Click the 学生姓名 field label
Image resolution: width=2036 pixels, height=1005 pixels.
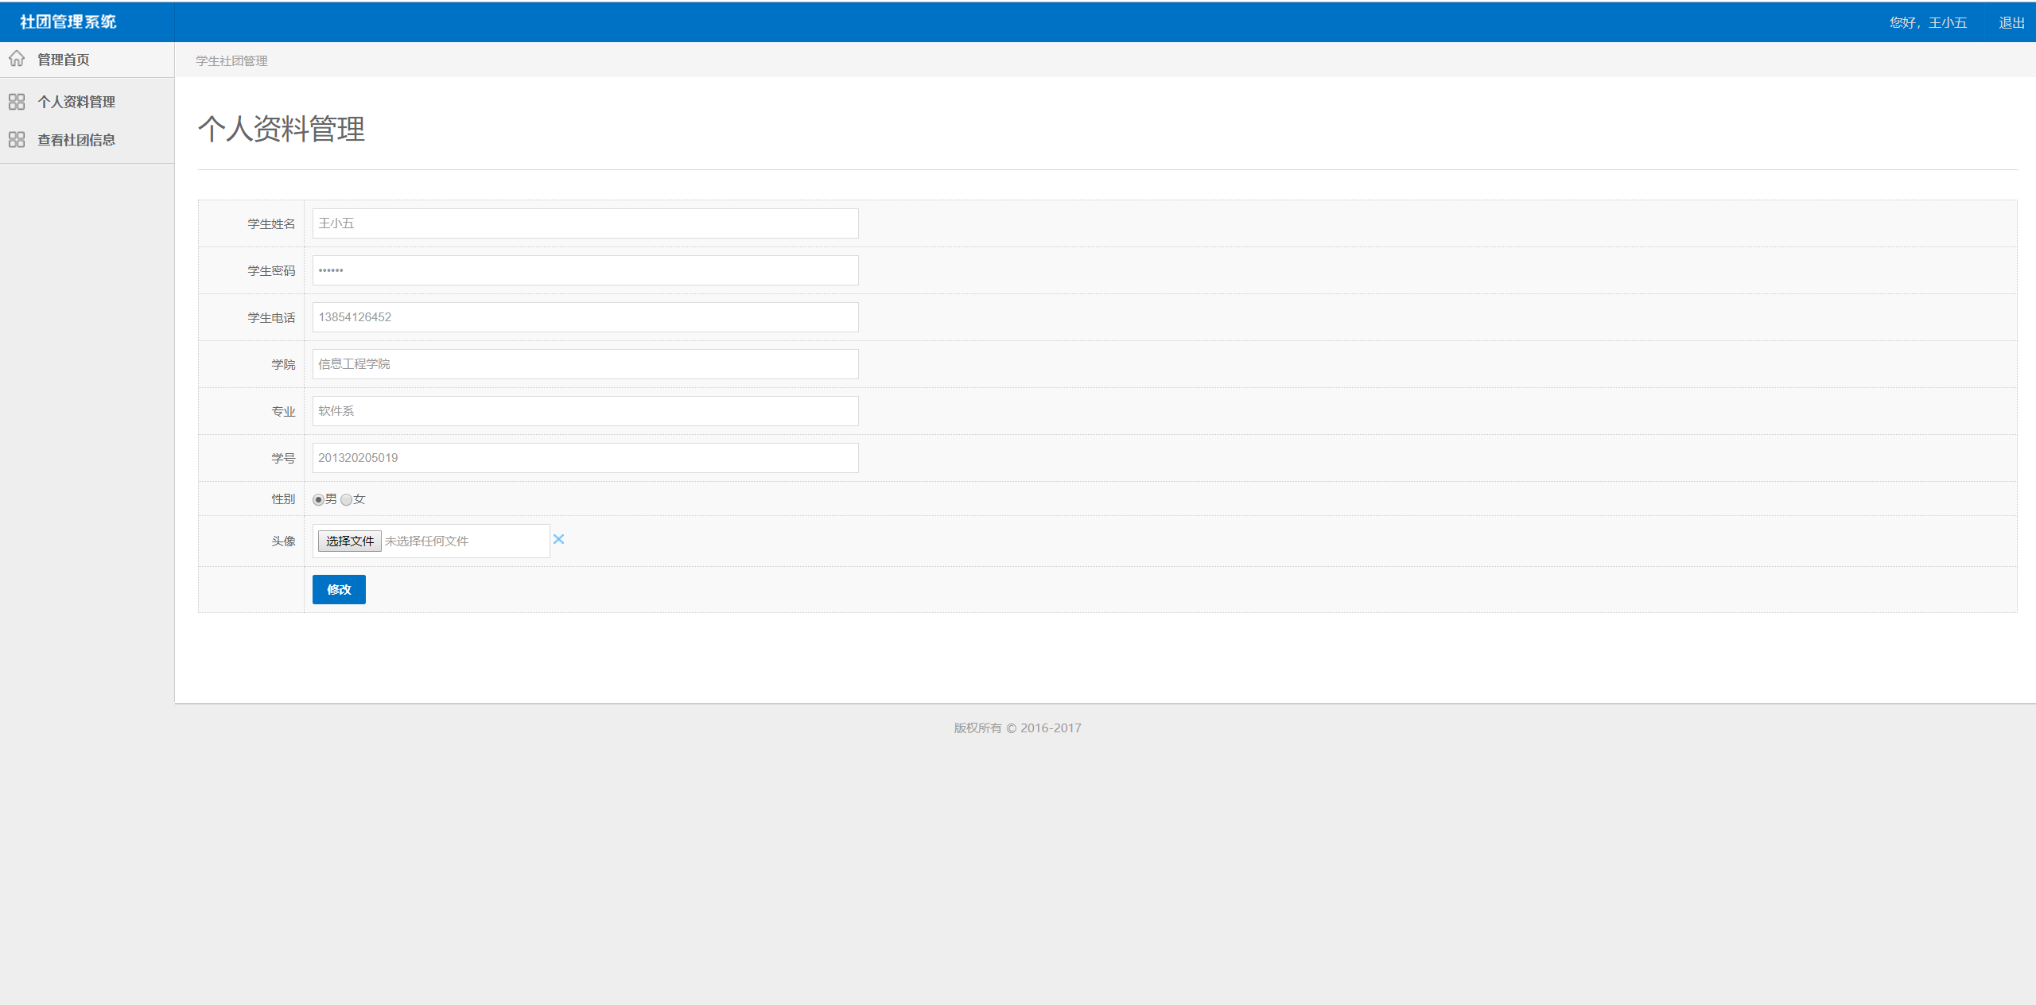coord(271,224)
